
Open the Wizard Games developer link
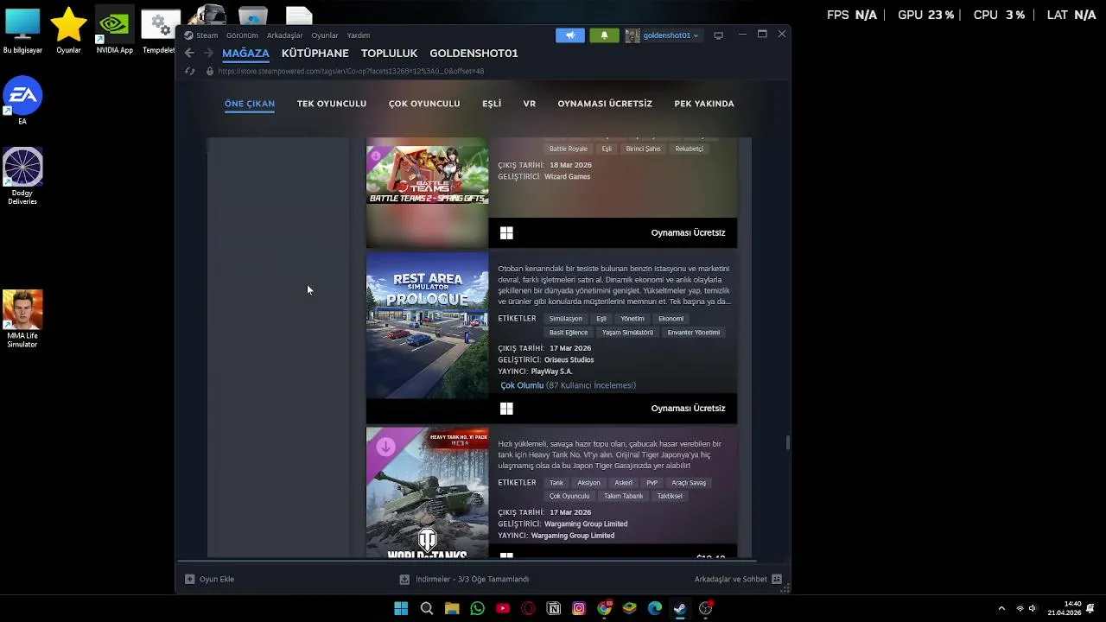pyautogui.click(x=567, y=176)
